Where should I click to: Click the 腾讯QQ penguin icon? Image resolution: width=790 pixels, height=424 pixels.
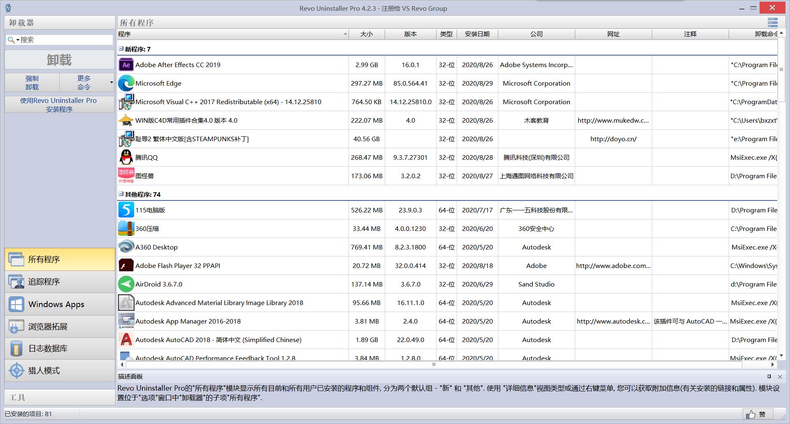[x=126, y=158]
